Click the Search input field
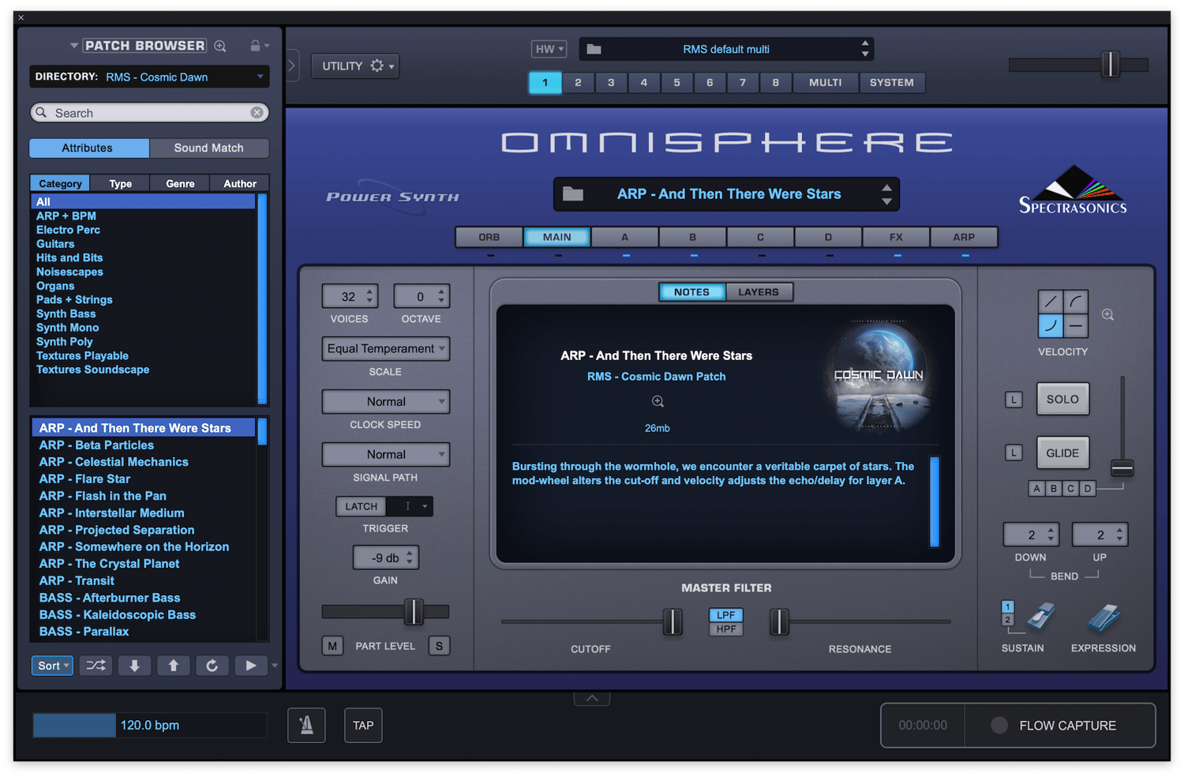 point(149,113)
